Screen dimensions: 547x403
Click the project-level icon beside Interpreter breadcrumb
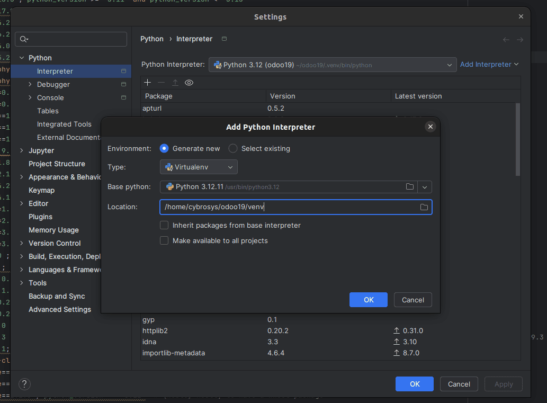point(225,39)
